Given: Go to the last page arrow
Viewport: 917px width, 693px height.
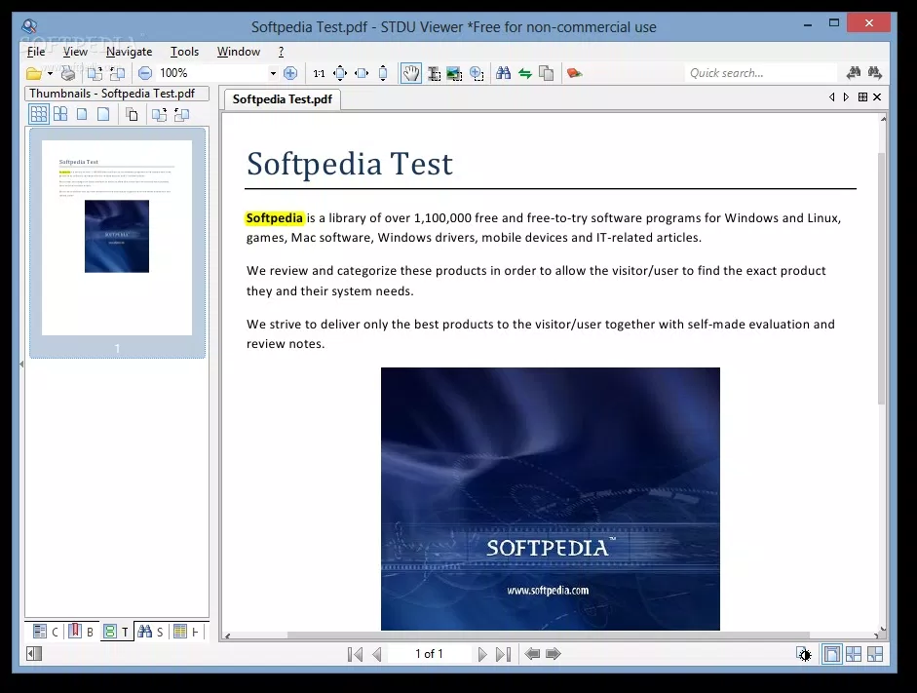Looking at the screenshot, I should click(503, 654).
